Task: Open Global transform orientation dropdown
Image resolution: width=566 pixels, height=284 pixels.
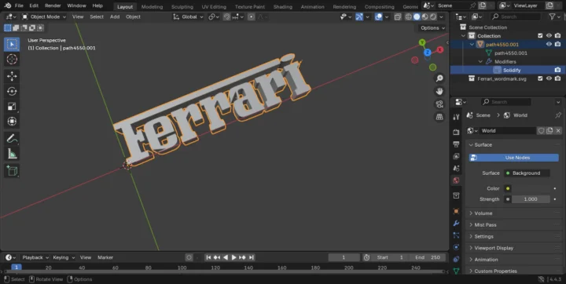Action: click(x=189, y=17)
